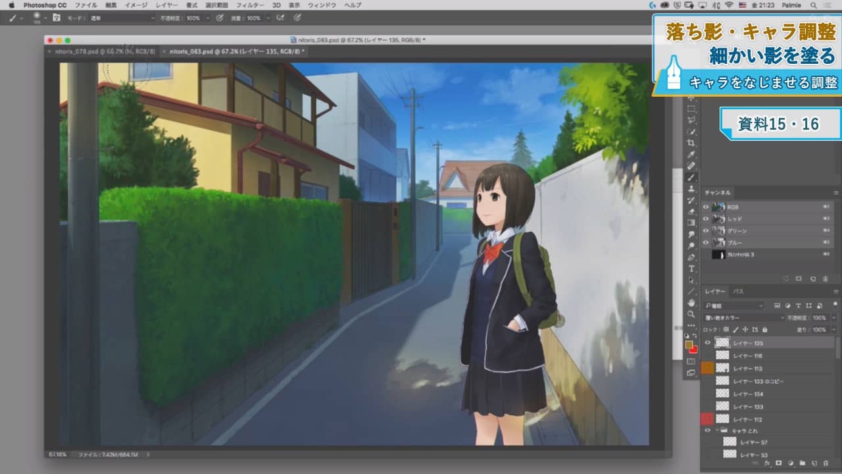
Task: Toggle visibility of レッド channel
Action: pyautogui.click(x=706, y=219)
